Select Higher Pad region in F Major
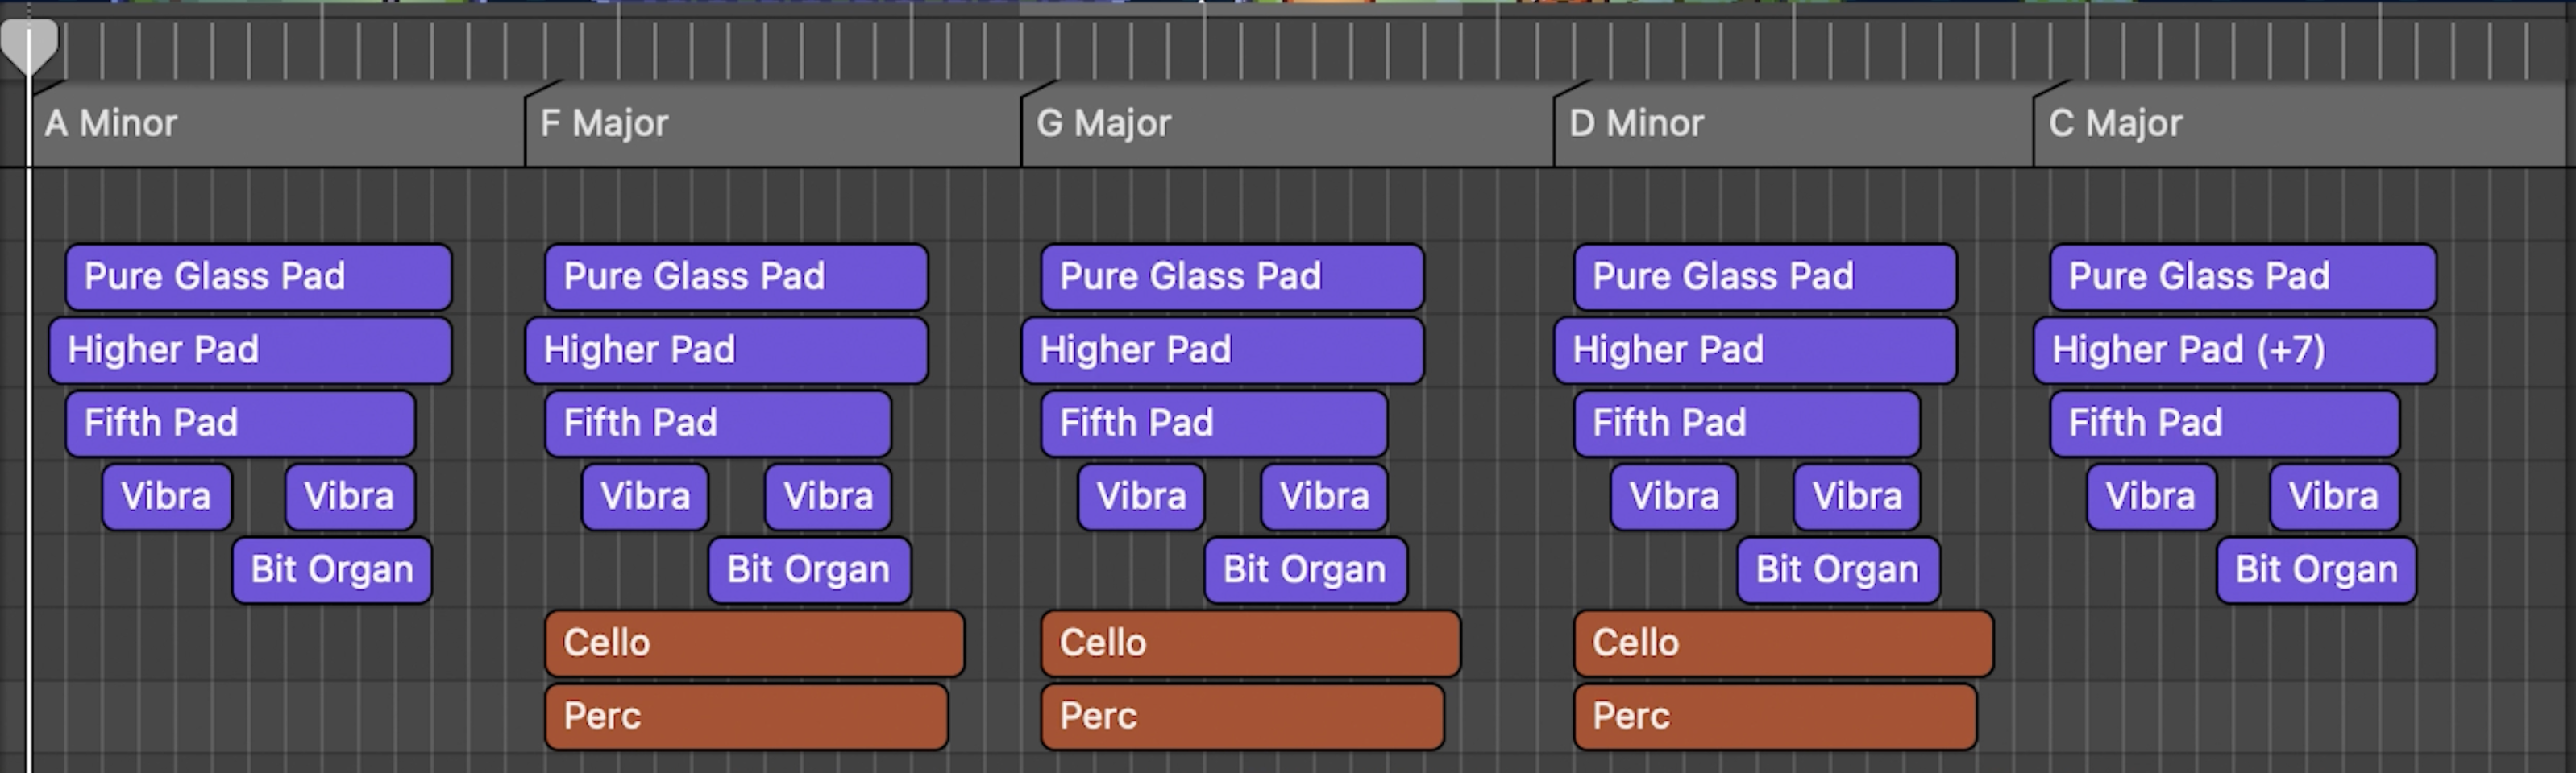2576x773 pixels. 726,350
